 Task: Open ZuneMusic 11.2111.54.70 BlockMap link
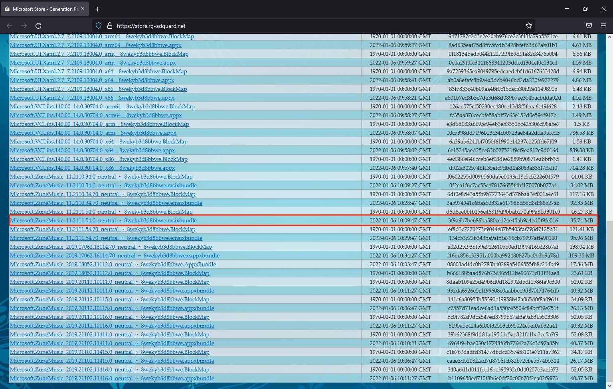(103, 229)
